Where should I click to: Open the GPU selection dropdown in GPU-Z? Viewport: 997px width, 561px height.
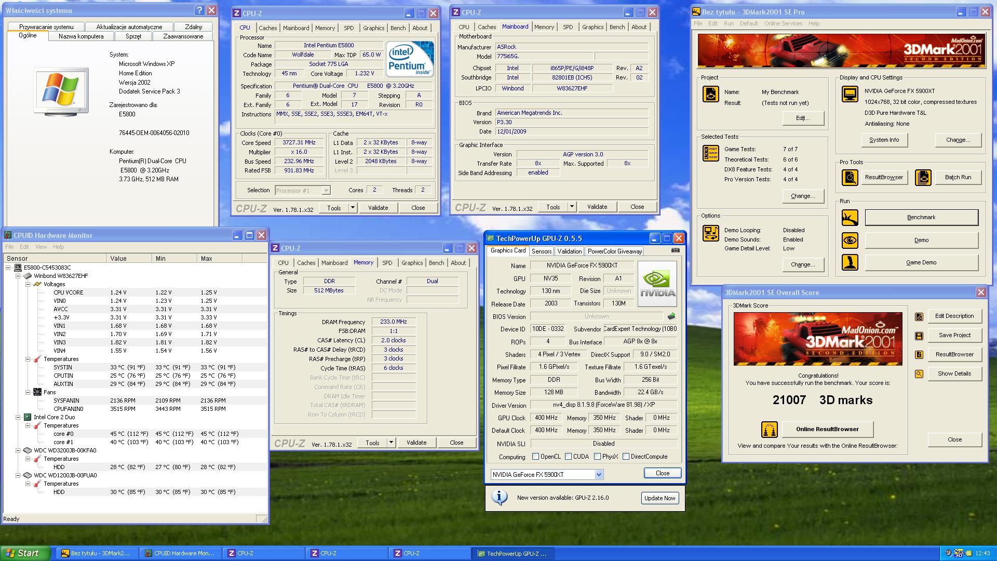[599, 475]
